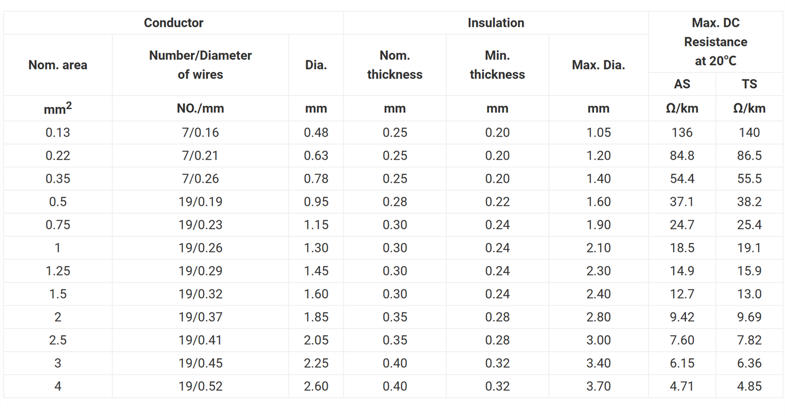Click the NO./mm unit cell
This screenshot has width=785, height=416.
200,108
